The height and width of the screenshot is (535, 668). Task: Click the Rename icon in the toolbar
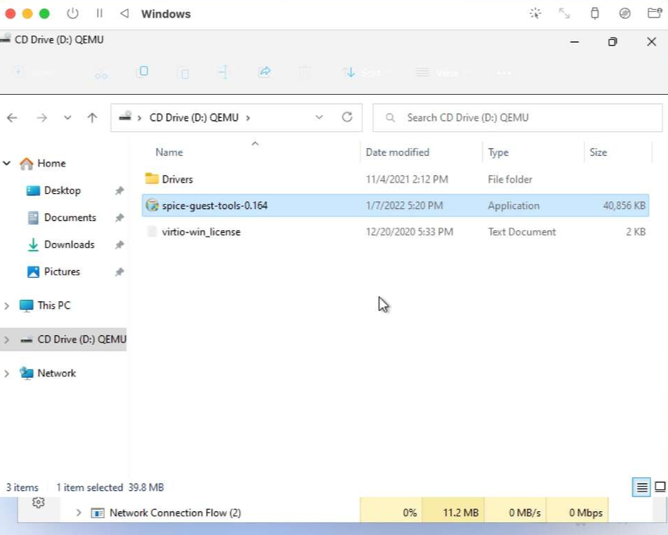223,72
